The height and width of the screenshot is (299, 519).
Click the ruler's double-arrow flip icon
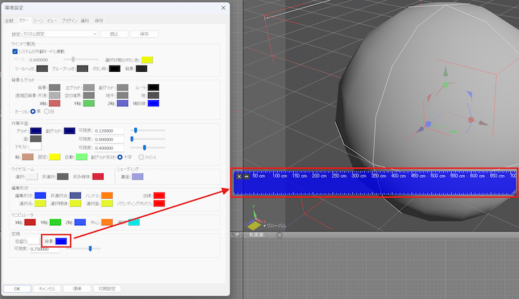(246, 176)
